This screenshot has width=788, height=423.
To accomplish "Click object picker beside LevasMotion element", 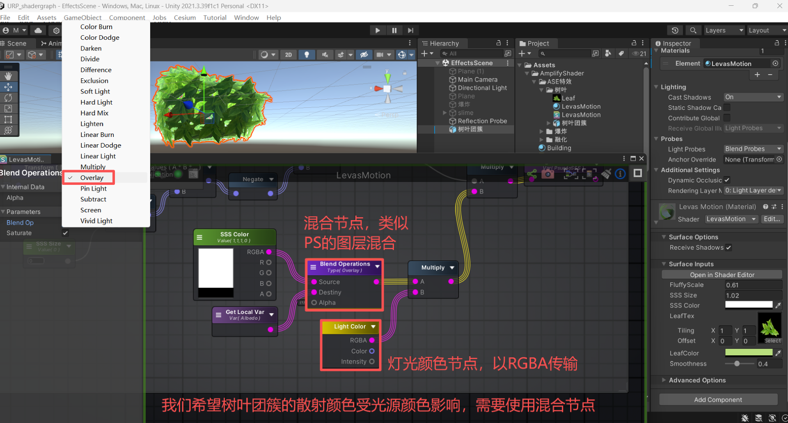I will (x=775, y=64).
